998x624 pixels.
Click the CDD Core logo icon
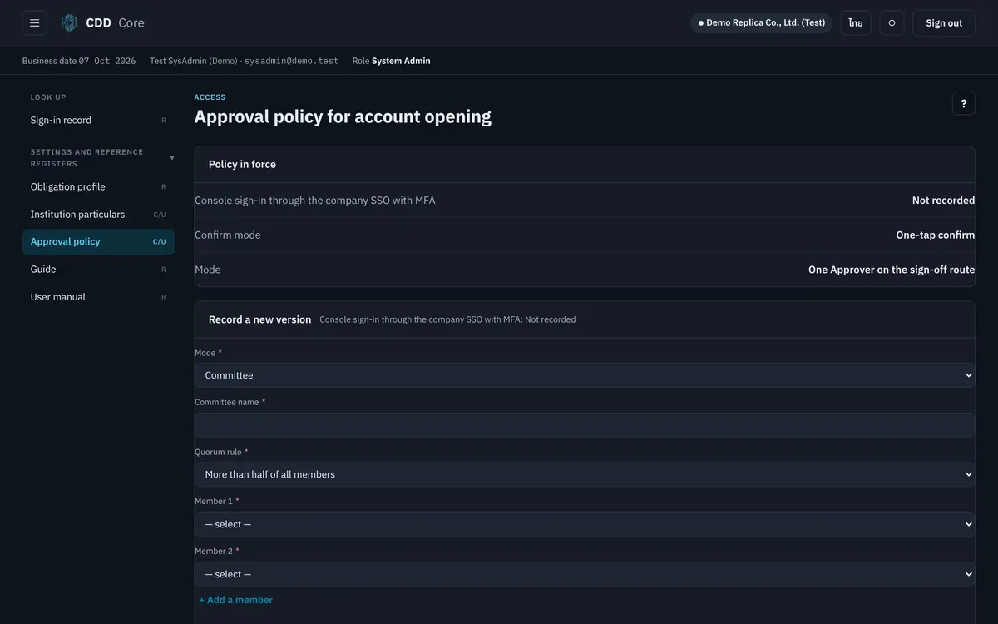coord(70,23)
